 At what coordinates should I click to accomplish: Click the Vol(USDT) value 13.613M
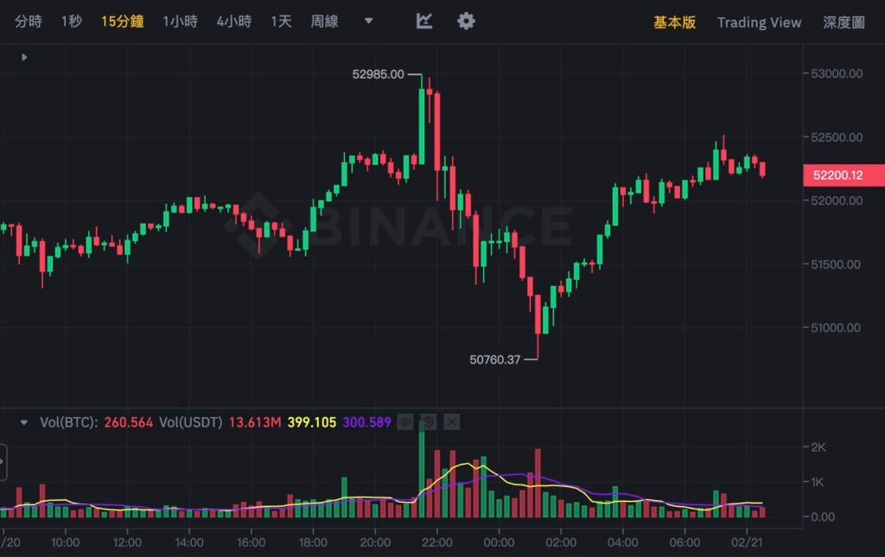[255, 422]
